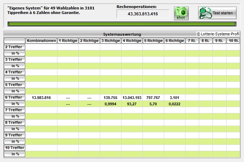Click the percentage cell 0,0222
Viewport: 244px width, 162px height.
pos(174,104)
